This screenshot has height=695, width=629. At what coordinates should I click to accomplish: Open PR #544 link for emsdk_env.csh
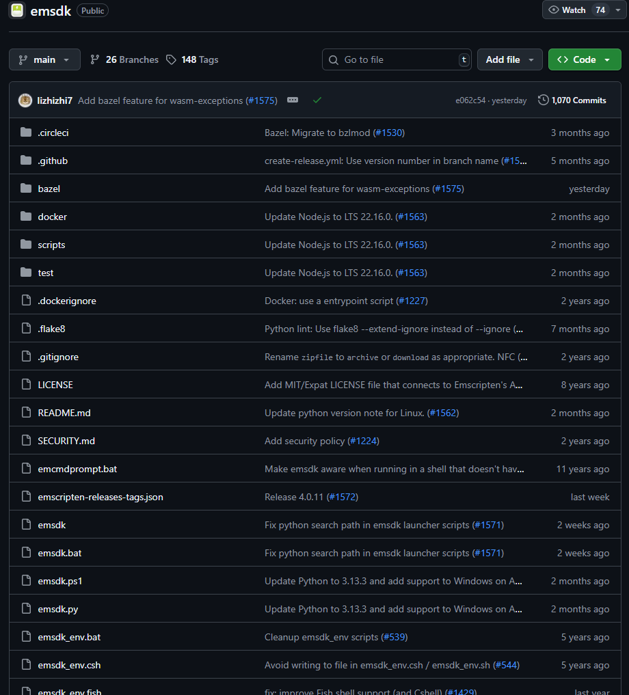(506, 665)
